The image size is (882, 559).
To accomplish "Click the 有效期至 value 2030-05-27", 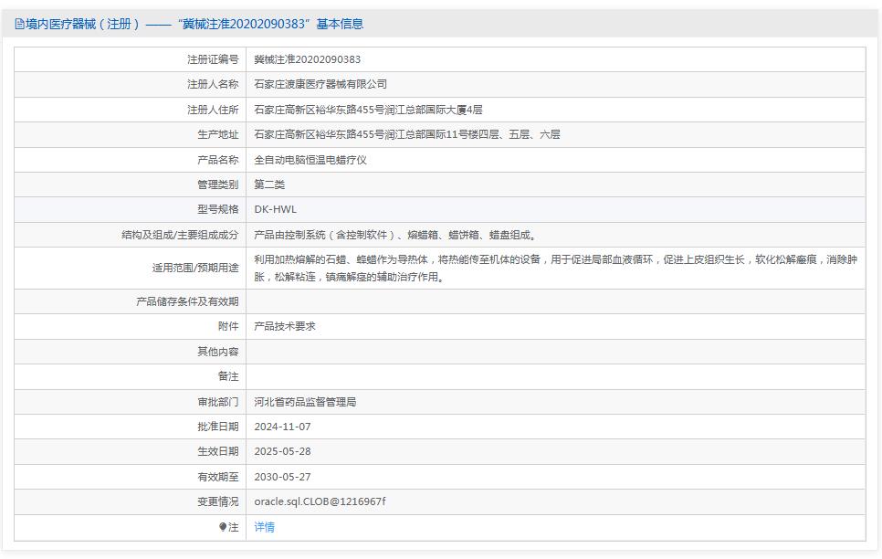I will tap(285, 476).
